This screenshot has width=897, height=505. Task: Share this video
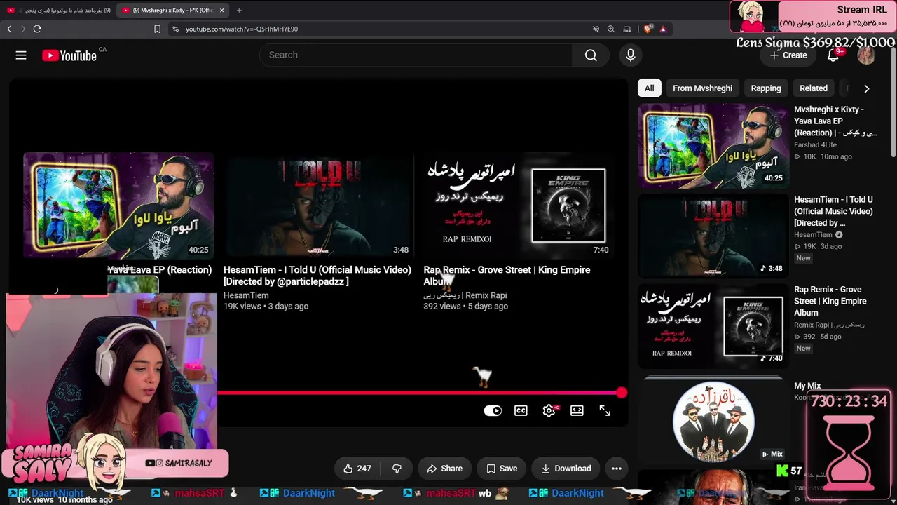point(444,469)
